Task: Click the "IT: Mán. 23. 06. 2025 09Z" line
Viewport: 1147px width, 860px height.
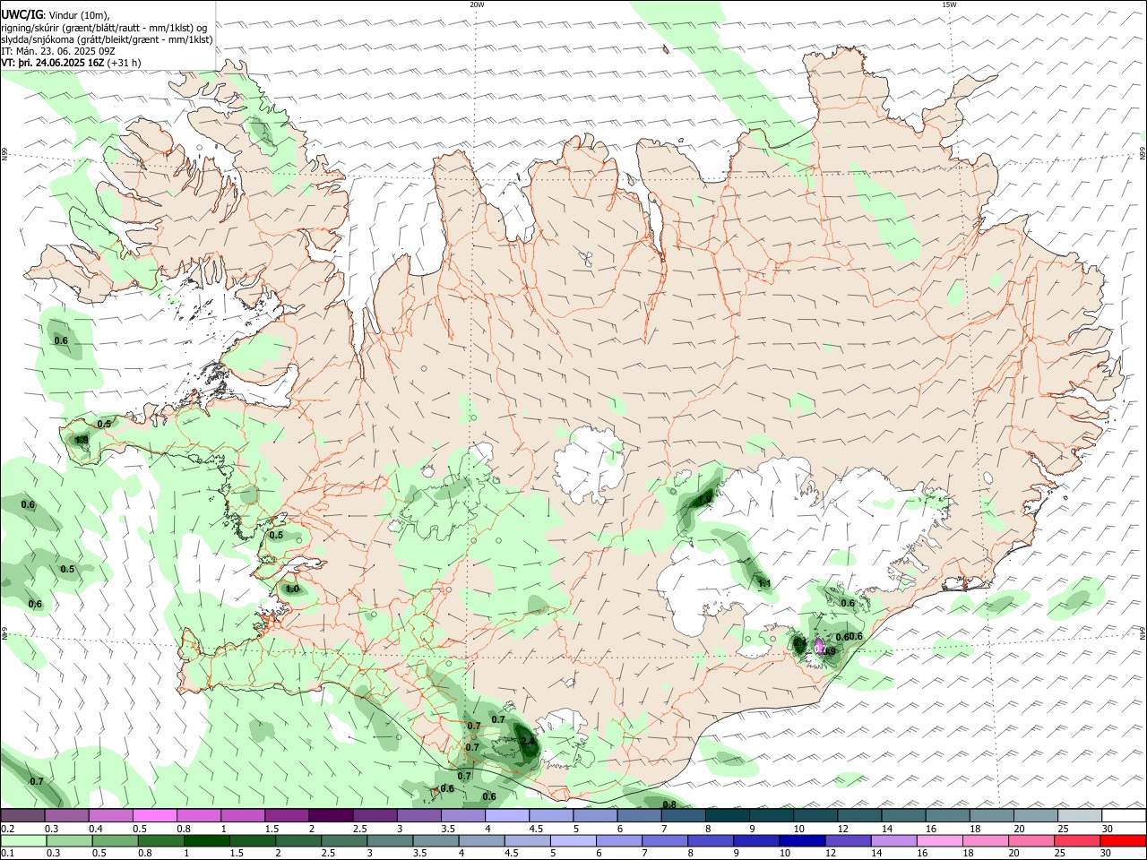Action: [57, 51]
